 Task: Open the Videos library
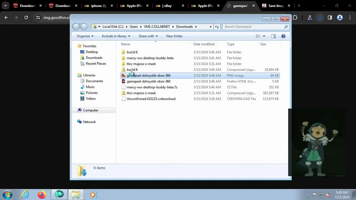point(91,99)
